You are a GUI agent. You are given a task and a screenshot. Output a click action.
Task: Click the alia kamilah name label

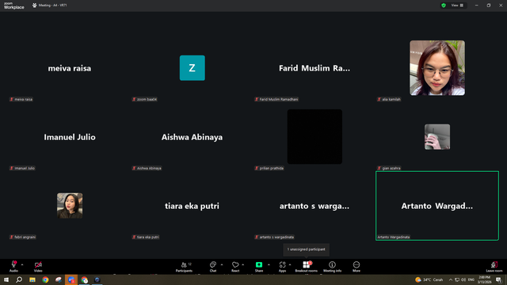pyautogui.click(x=389, y=99)
